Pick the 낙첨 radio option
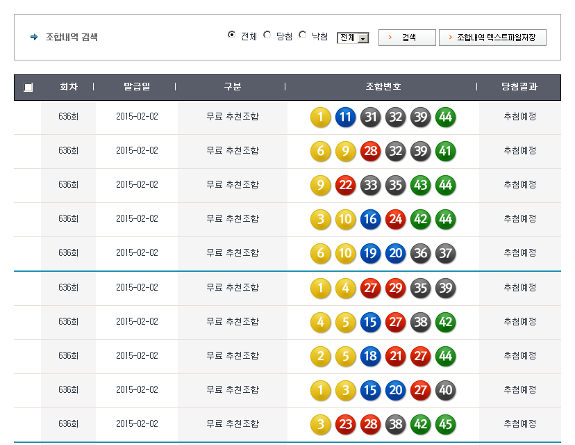This screenshot has width=575, height=445. click(303, 35)
